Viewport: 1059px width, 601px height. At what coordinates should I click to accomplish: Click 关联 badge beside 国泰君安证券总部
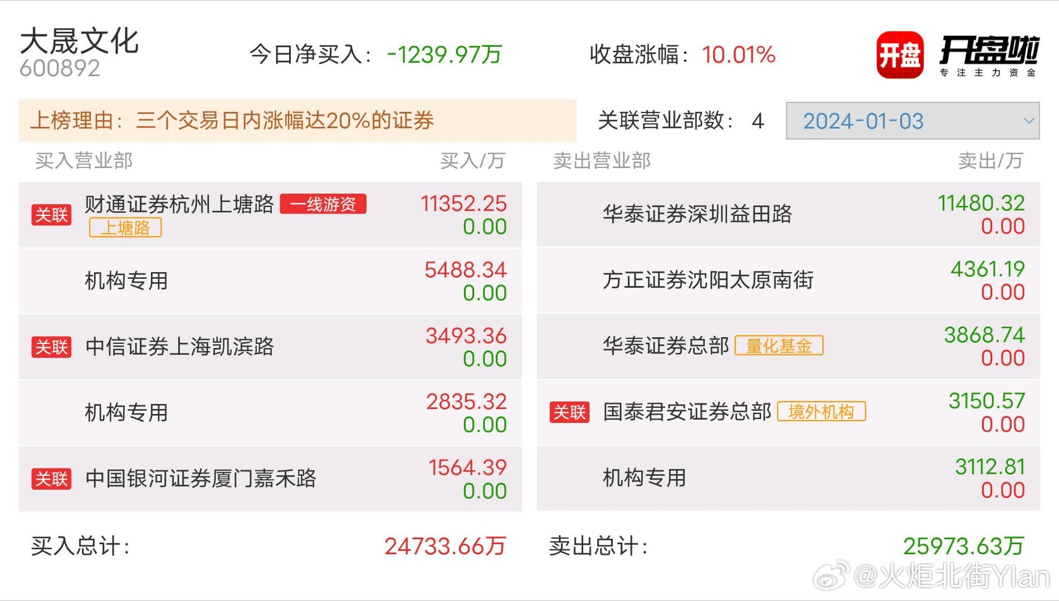[569, 412]
